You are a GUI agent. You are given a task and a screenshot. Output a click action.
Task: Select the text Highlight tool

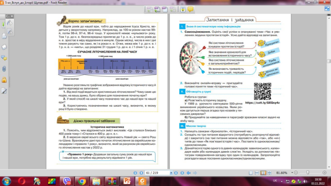tap(183, 9)
